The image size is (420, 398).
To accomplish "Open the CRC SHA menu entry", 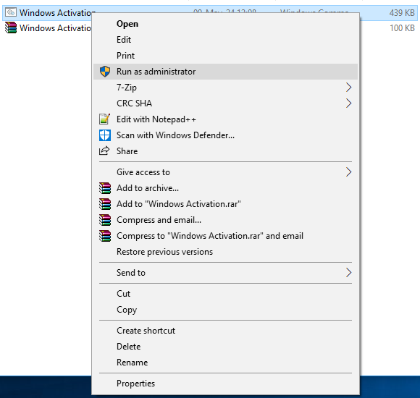I will [x=225, y=103].
